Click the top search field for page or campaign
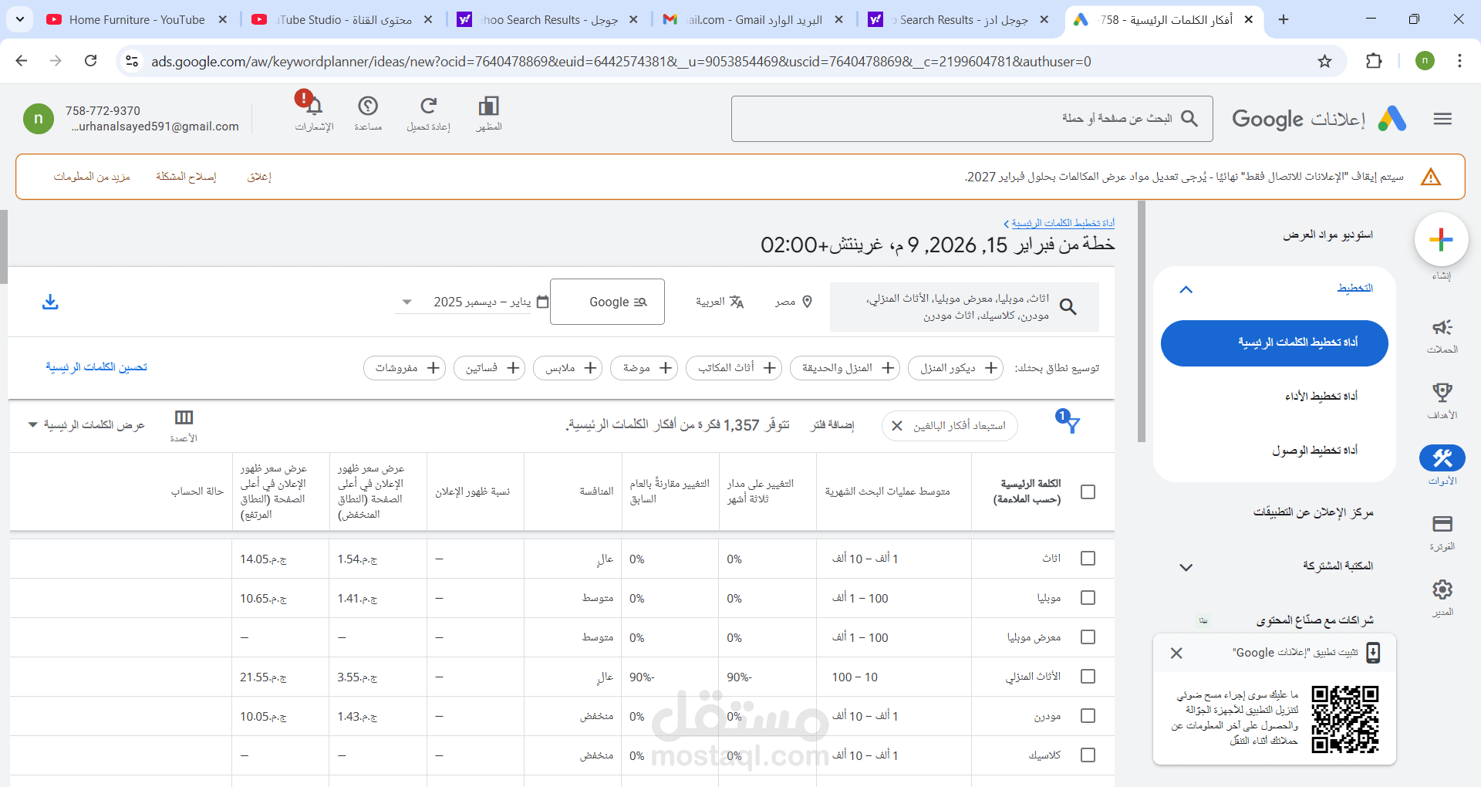Image resolution: width=1481 pixels, height=787 pixels. tap(972, 119)
